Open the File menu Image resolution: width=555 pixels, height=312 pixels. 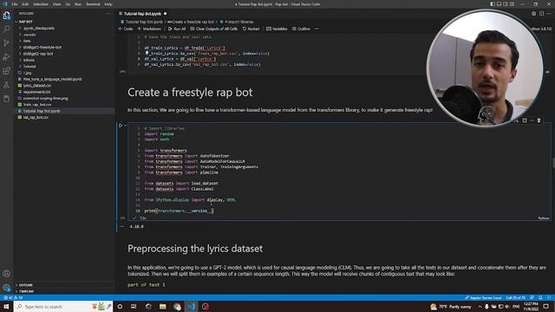[x=15, y=4]
